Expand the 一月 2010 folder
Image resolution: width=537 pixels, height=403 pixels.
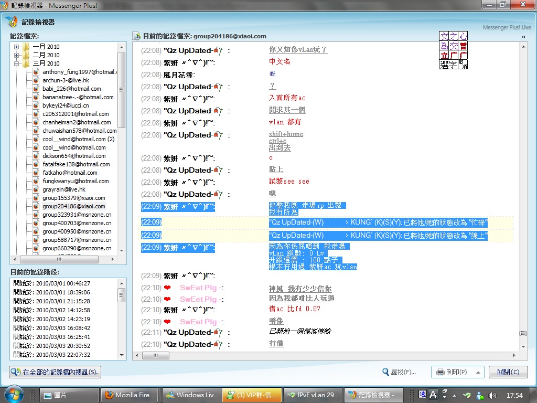[x=17, y=47]
